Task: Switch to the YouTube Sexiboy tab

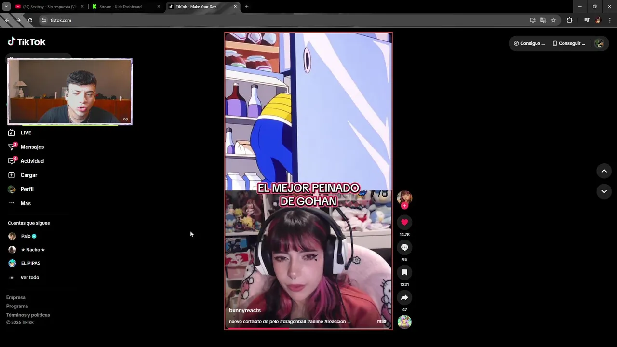Action: (46, 7)
